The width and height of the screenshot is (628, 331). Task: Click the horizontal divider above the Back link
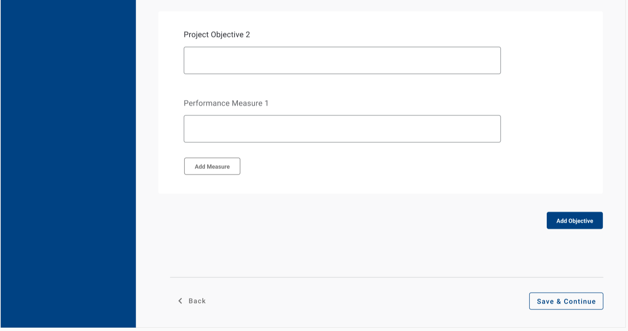386,278
